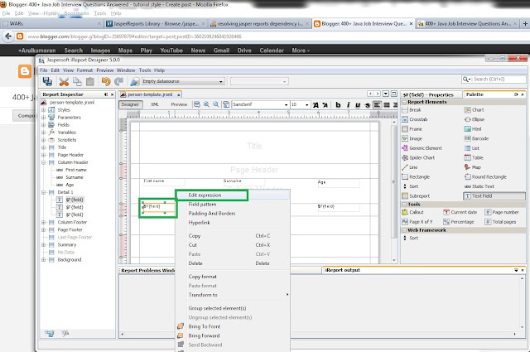The height and width of the screenshot is (352, 530).
Task: Select the Callout tool in palette
Action: tap(412, 212)
